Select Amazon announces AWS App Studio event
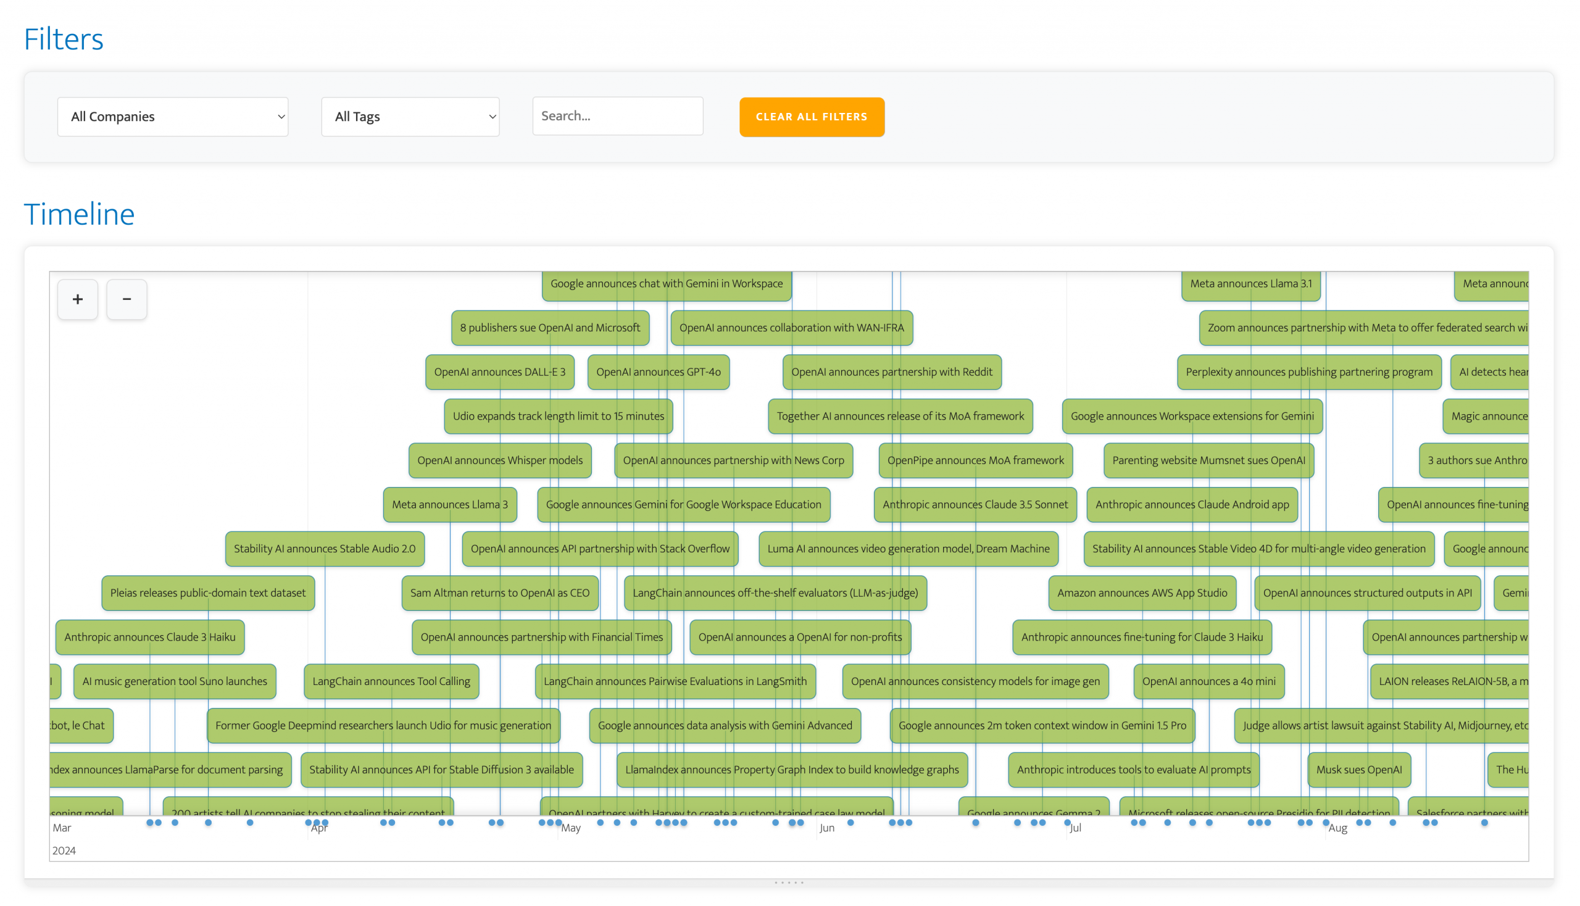 (1142, 593)
